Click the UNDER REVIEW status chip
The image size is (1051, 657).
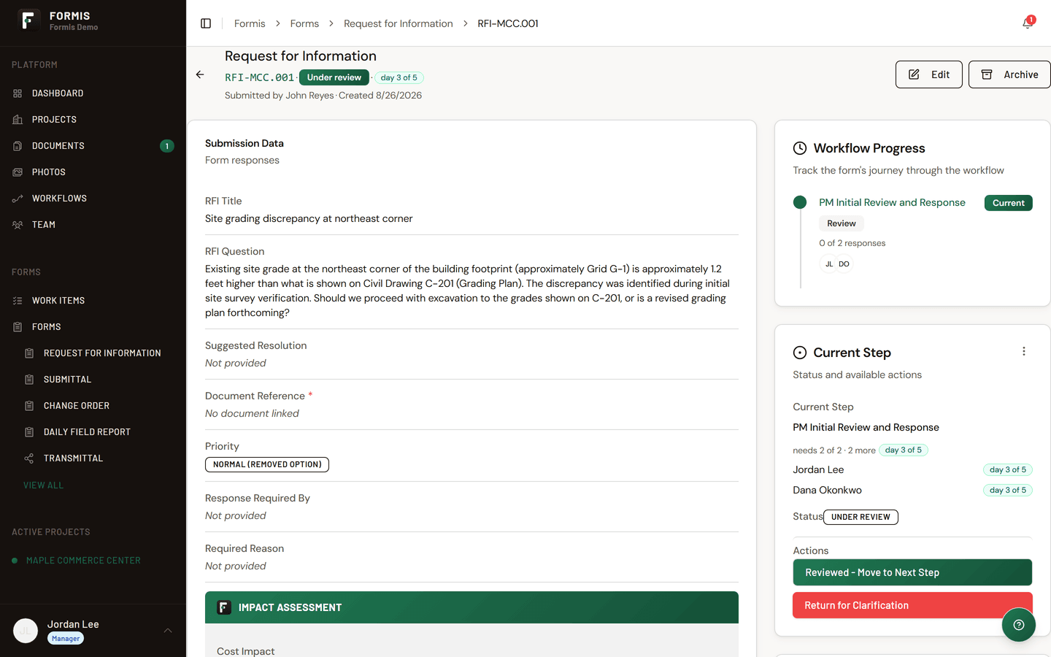click(861, 517)
